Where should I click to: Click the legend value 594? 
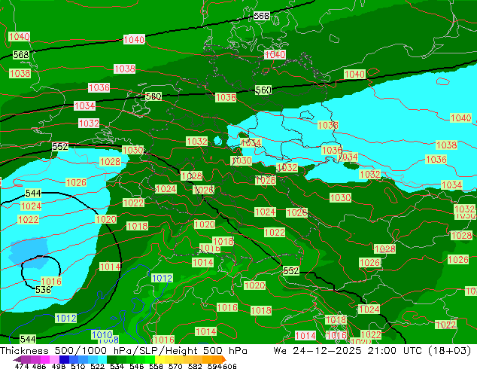pyautogui.click(x=214, y=366)
